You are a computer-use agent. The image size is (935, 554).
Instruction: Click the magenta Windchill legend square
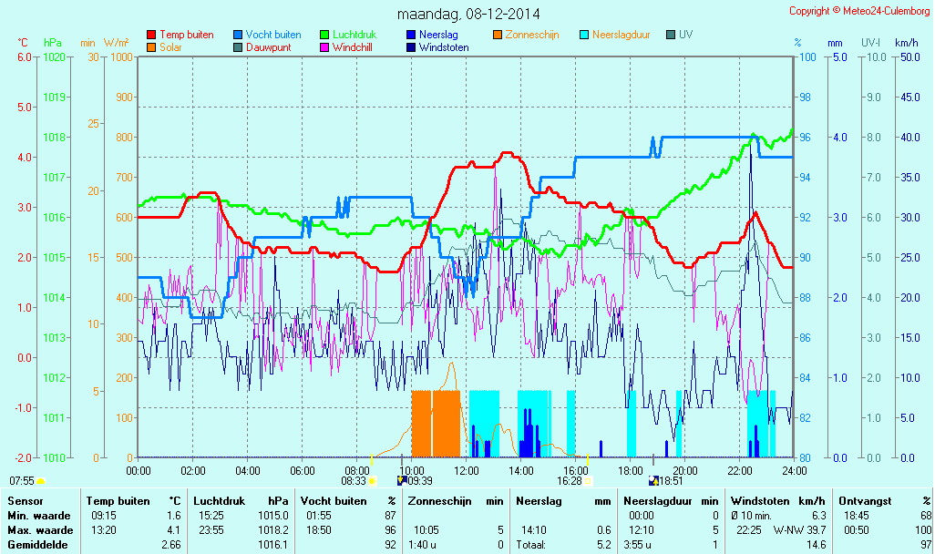tap(324, 47)
